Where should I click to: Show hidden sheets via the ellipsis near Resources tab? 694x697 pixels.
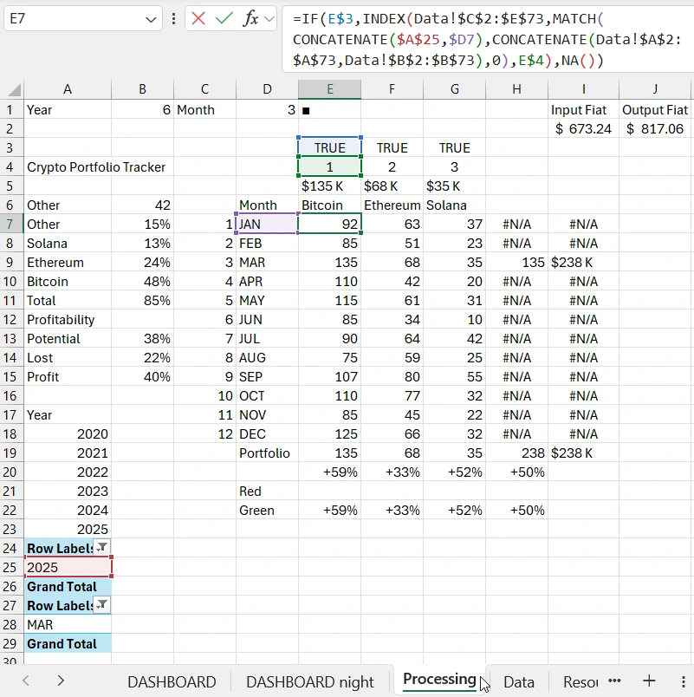[614, 681]
